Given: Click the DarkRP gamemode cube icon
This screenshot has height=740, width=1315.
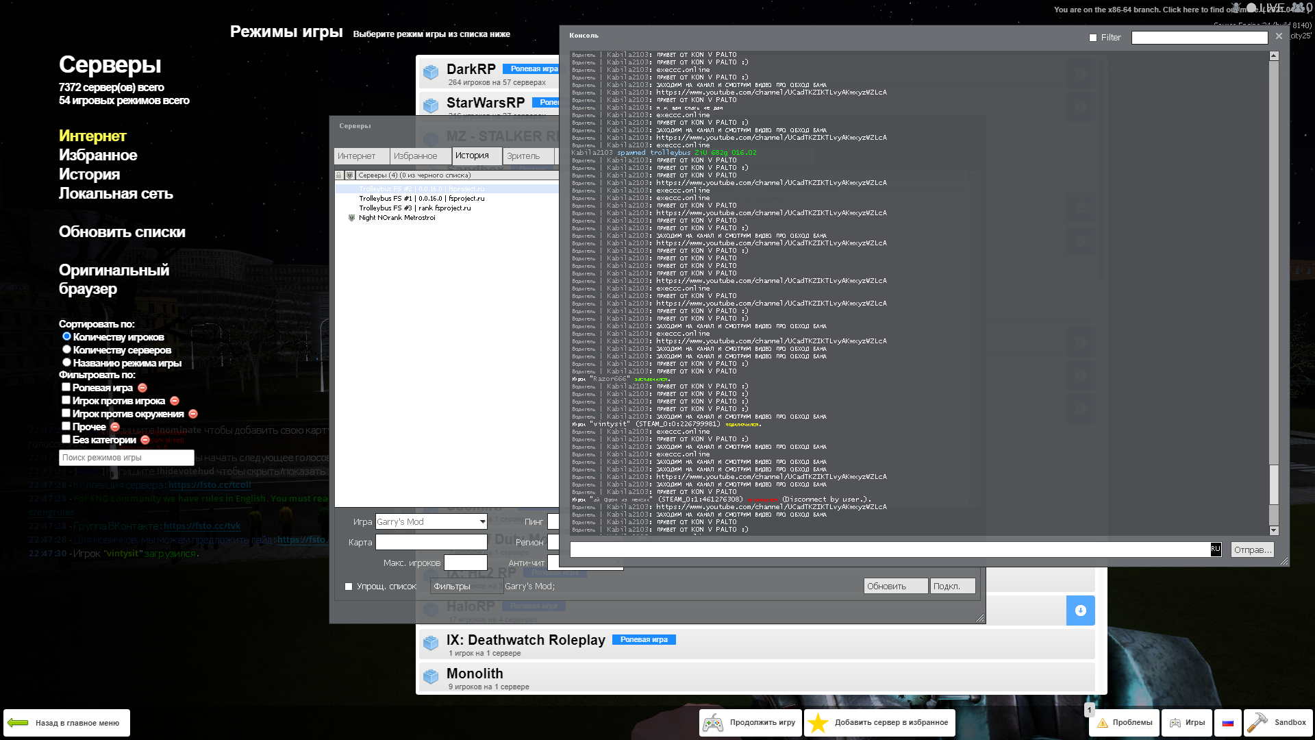Looking at the screenshot, I should [x=431, y=72].
